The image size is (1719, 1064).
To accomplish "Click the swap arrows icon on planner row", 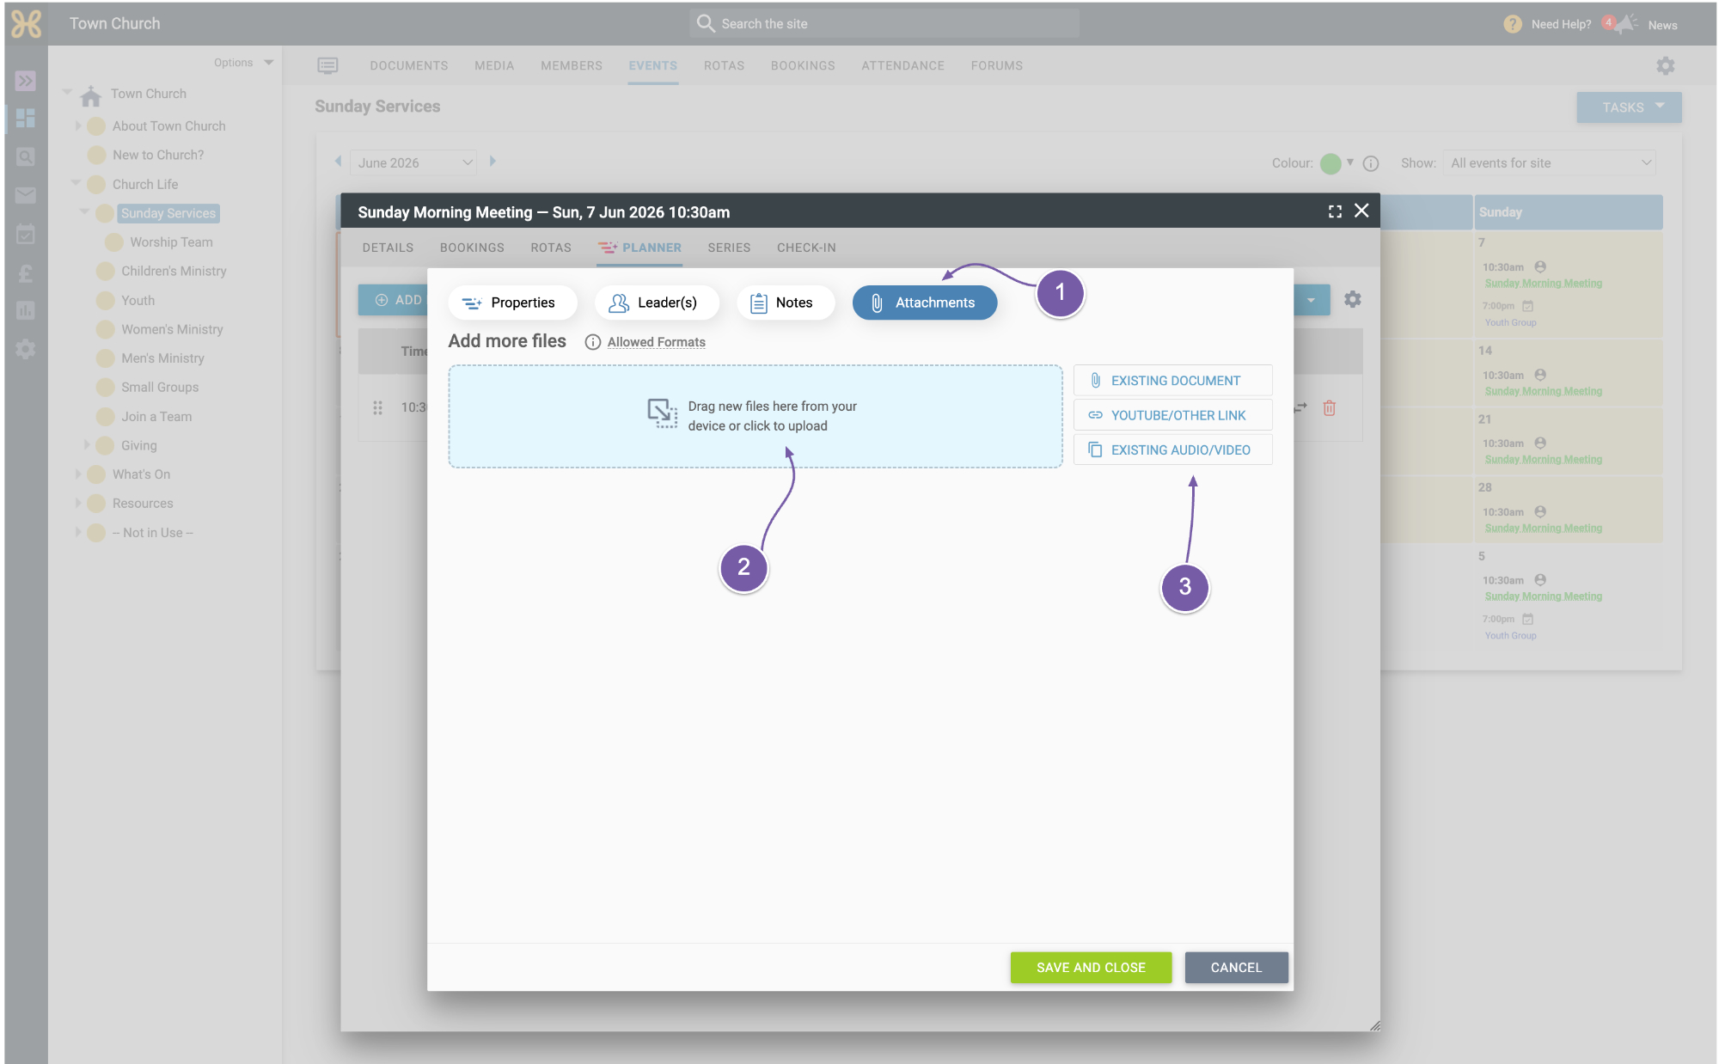I will [x=1301, y=407].
